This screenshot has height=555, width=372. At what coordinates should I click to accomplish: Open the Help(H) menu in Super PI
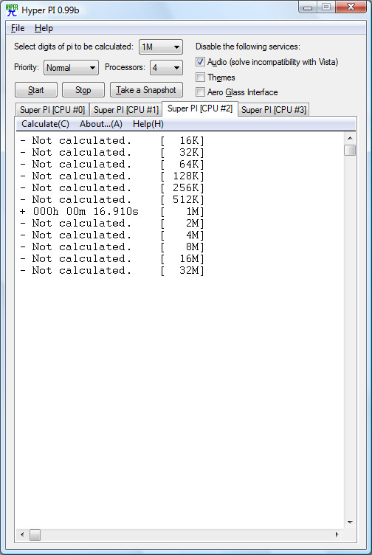[148, 124]
